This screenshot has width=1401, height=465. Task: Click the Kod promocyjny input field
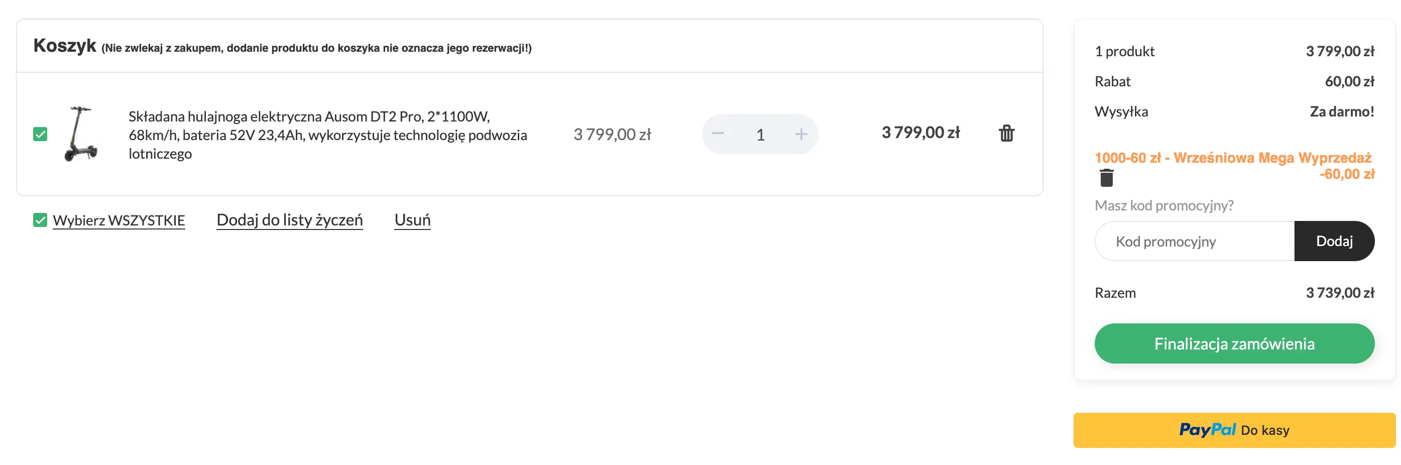(1186, 241)
